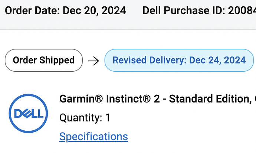Click the round Dell logo icon
Viewport: 256px width, 153px height.
pos(28,113)
